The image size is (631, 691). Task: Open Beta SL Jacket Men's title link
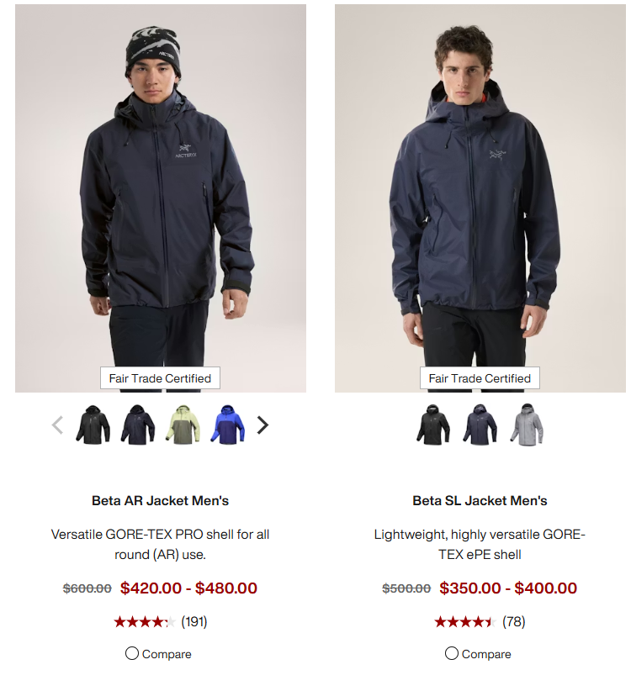(480, 501)
